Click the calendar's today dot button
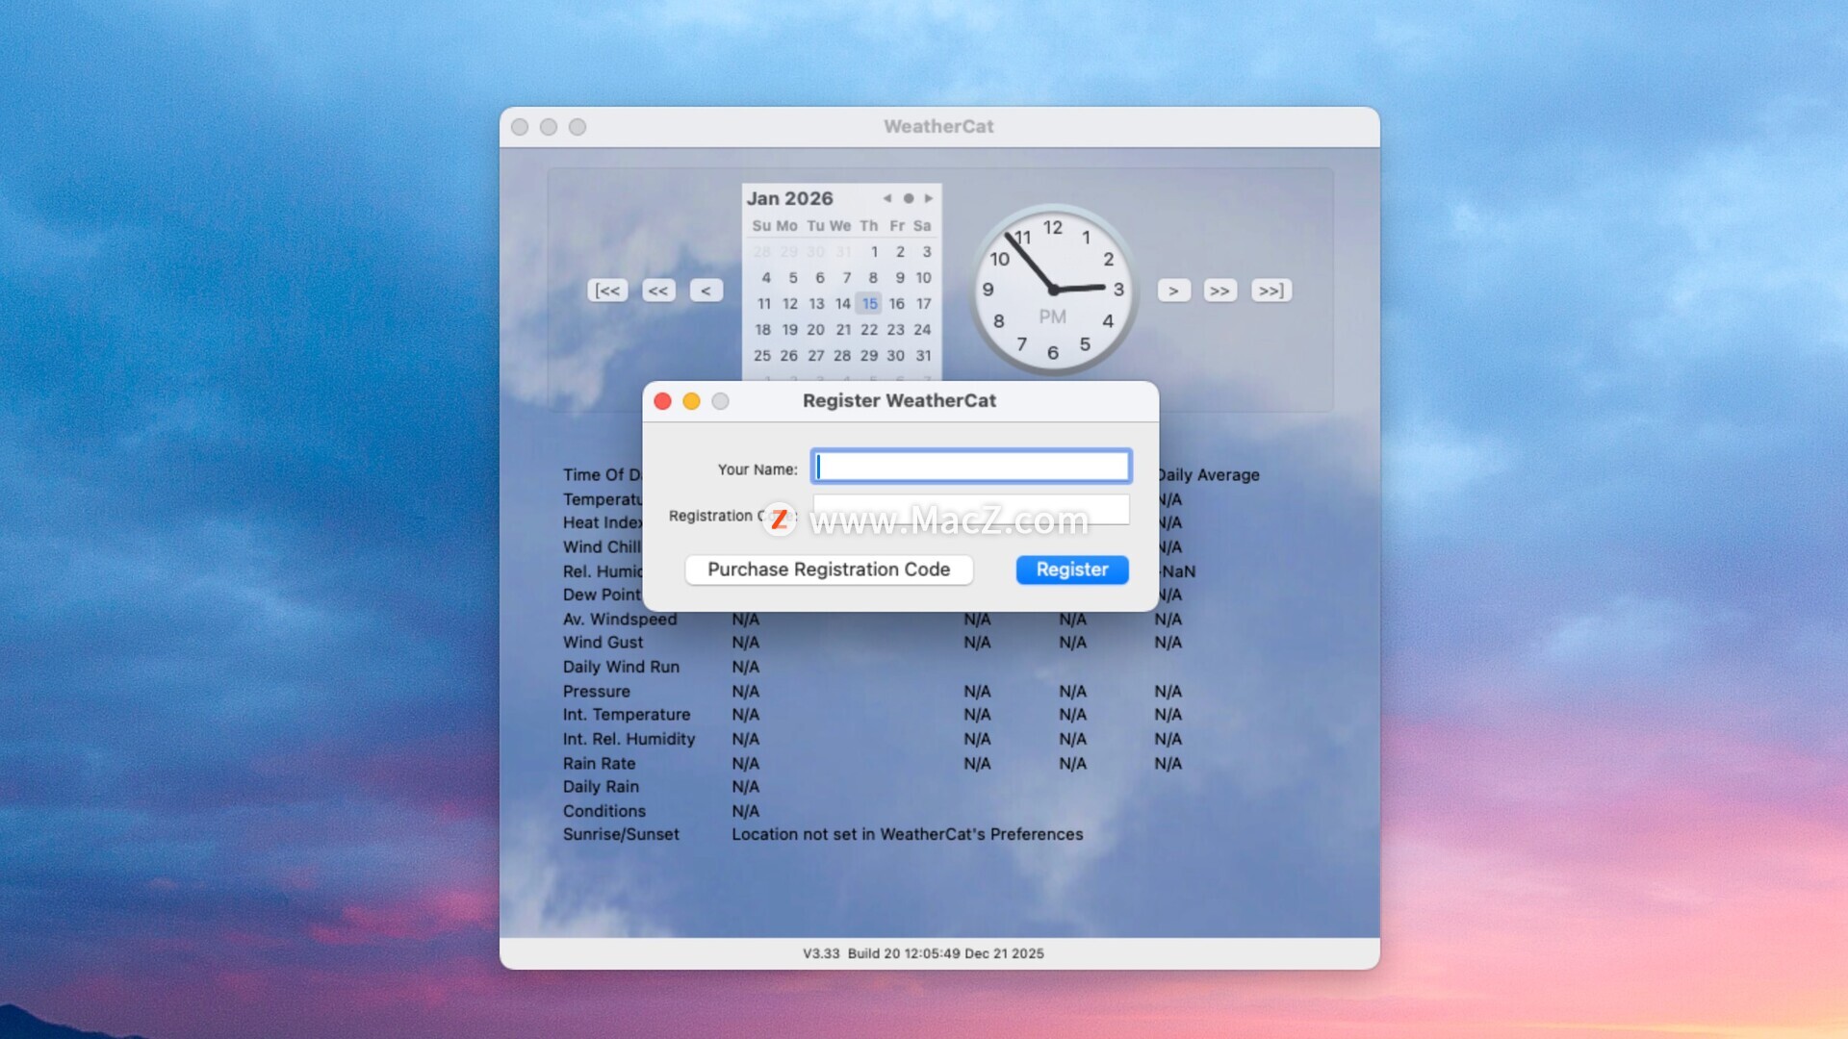The height and width of the screenshot is (1039, 1848). click(909, 198)
